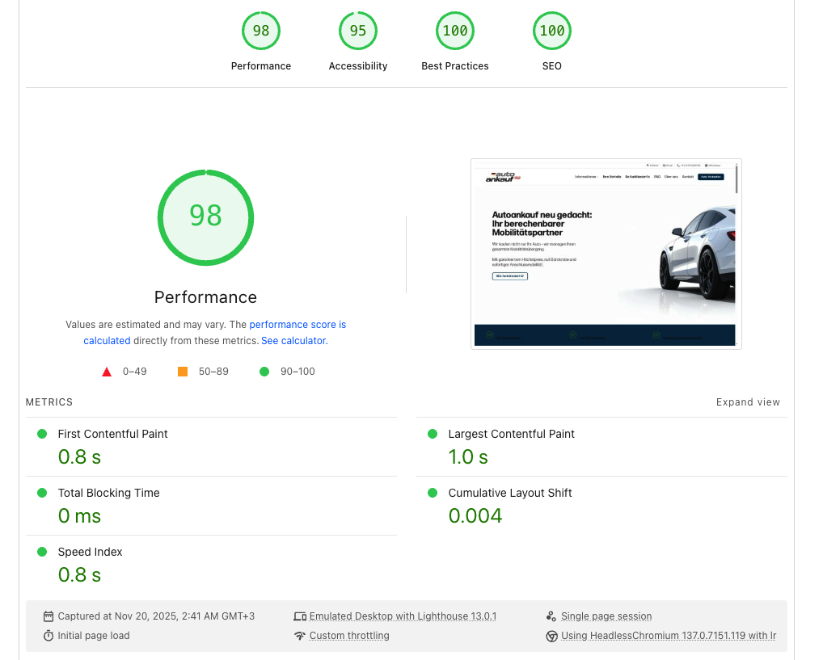Click the green dot next to Speed Index

tap(40, 551)
